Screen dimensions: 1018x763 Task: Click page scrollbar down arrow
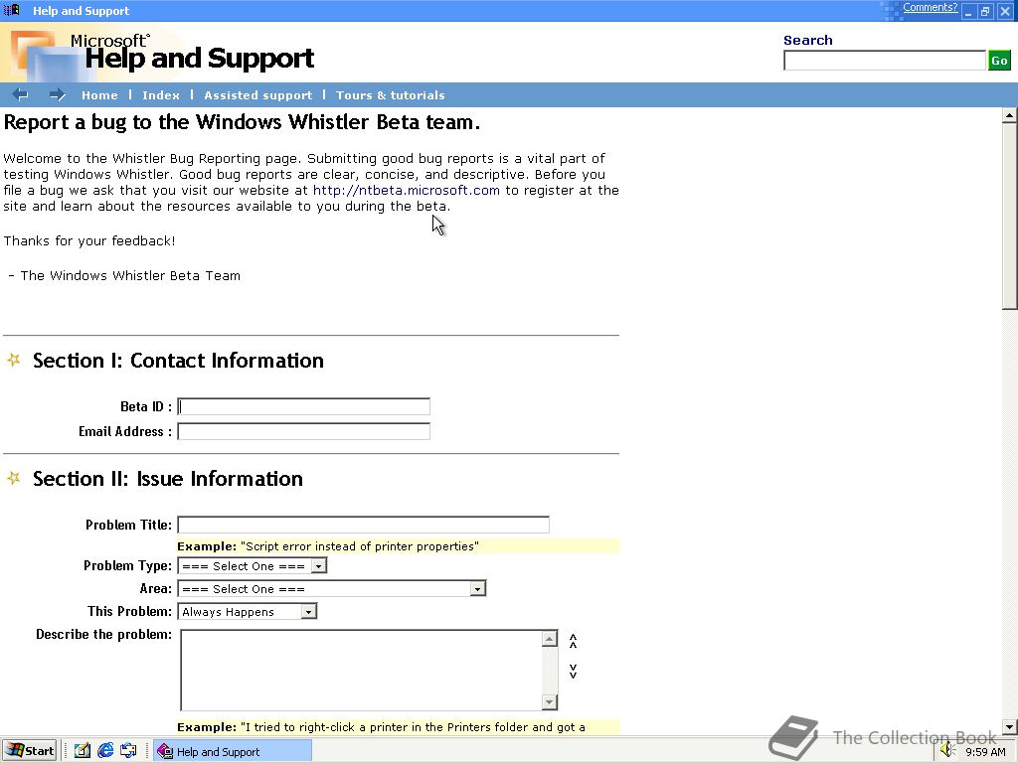click(x=1010, y=726)
